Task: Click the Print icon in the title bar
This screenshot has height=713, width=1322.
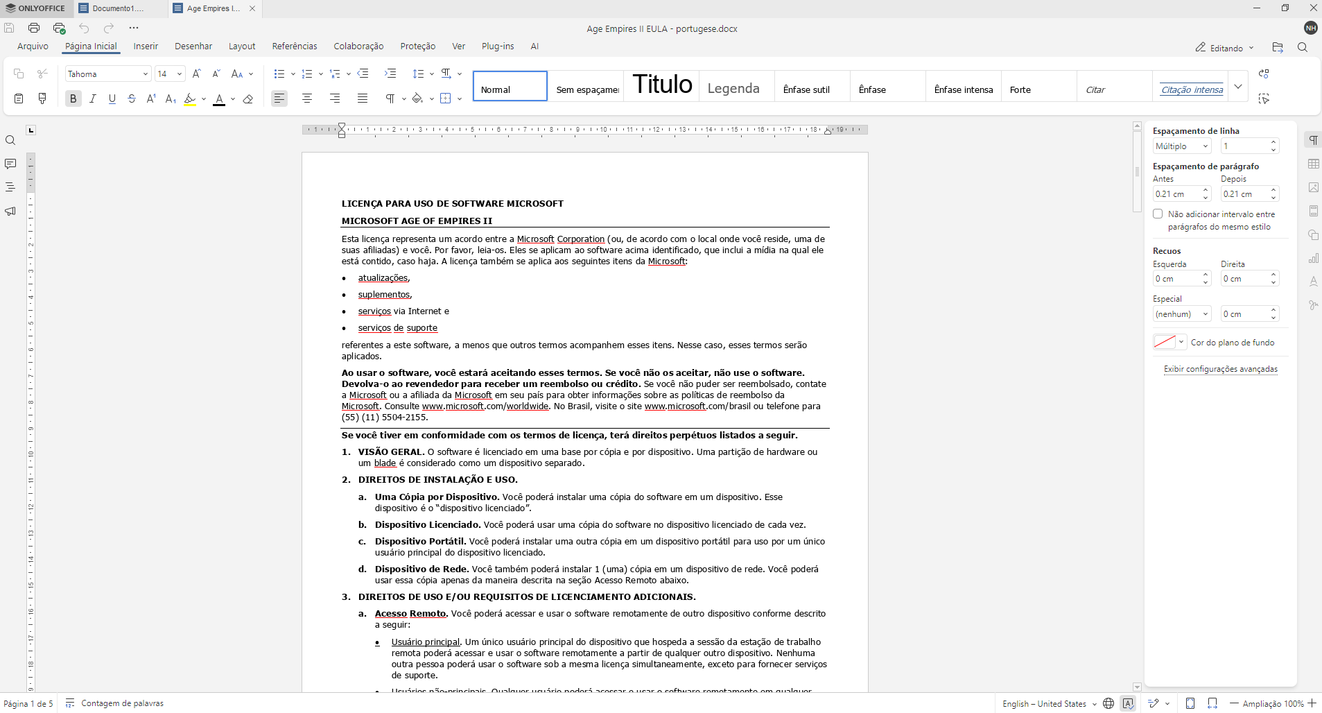Action: pyautogui.click(x=34, y=28)
